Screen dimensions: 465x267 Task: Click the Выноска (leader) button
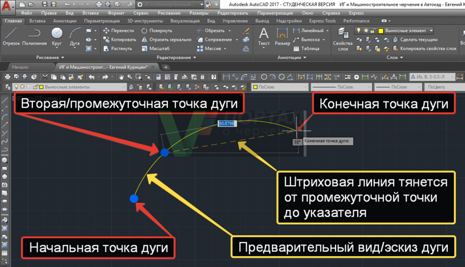tap(306, 39)
